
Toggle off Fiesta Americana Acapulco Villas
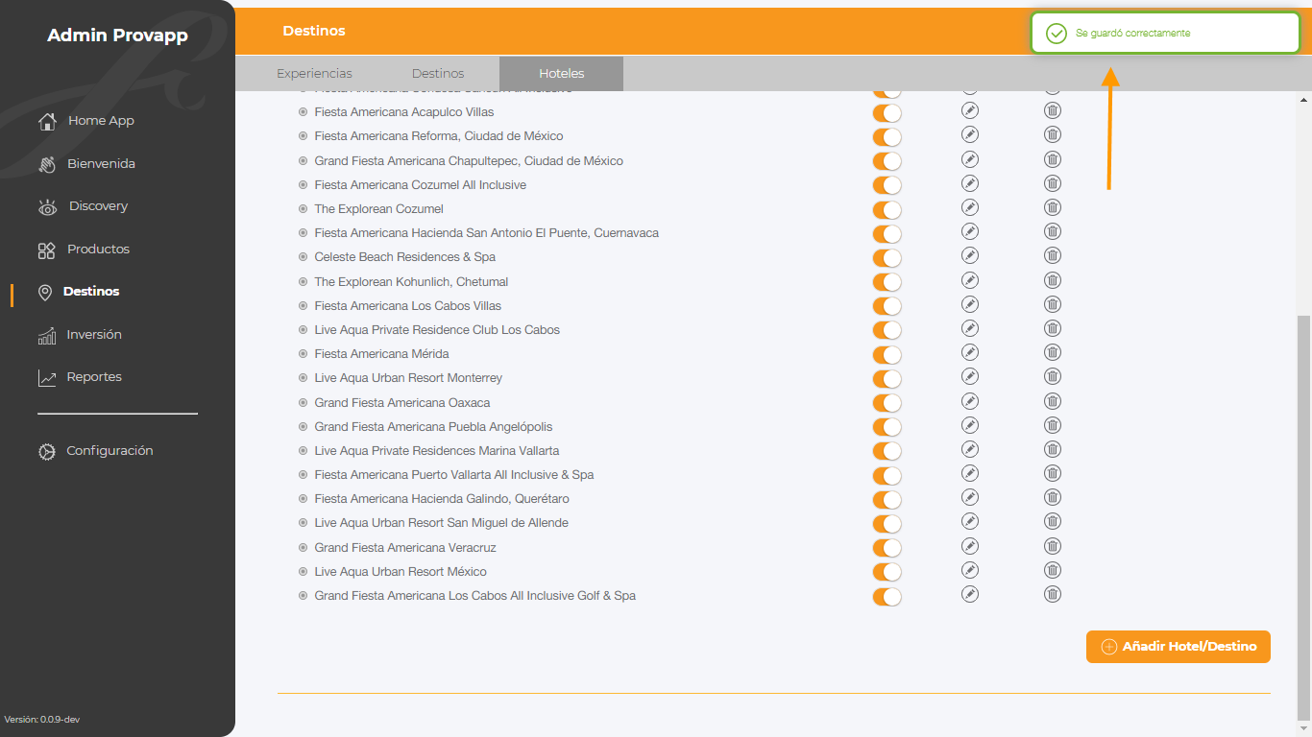tap(887, 112)
